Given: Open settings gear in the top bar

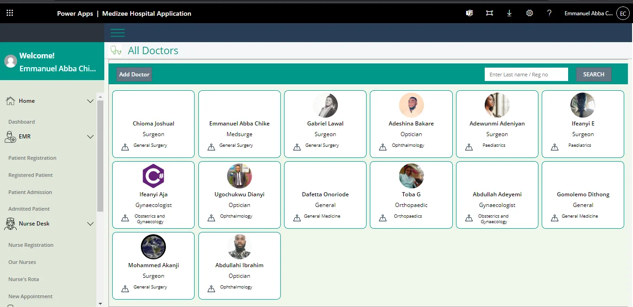Looking at the screenshot, I should pyautogui.click(x=530, y=13).
